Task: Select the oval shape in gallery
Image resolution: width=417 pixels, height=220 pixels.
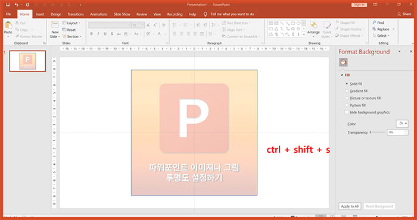Action: pos(298,23)
